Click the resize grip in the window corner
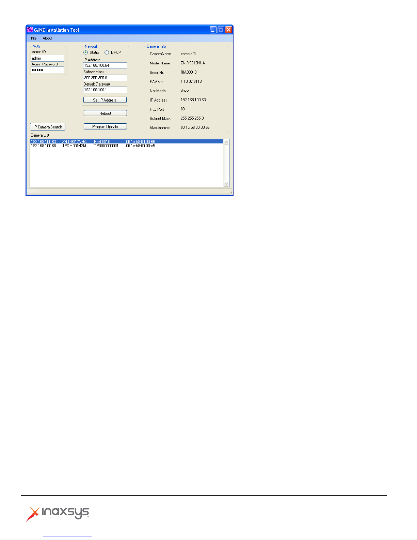The image size is (417, 540). (230, 193)
